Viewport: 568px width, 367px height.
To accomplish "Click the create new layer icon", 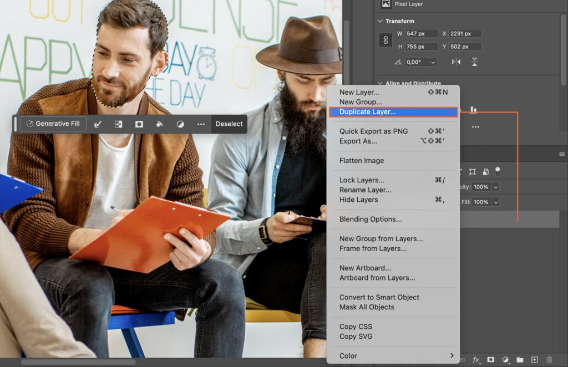I will tap(534, 360).
